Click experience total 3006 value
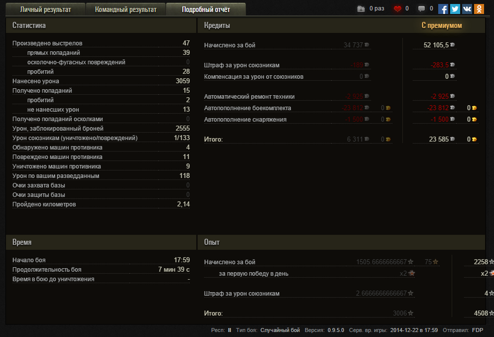 (400, 313)
